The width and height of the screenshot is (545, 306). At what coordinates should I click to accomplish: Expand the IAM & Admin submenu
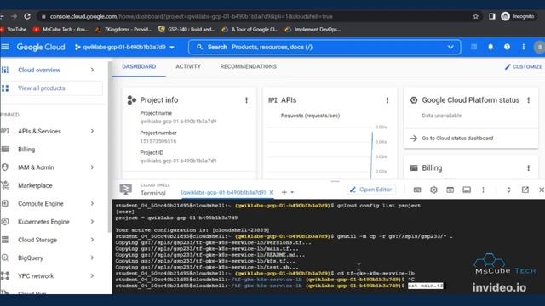coord(92,167)
